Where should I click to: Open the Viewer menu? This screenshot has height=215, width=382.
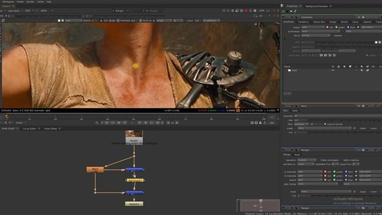click(x=20, y=1)
